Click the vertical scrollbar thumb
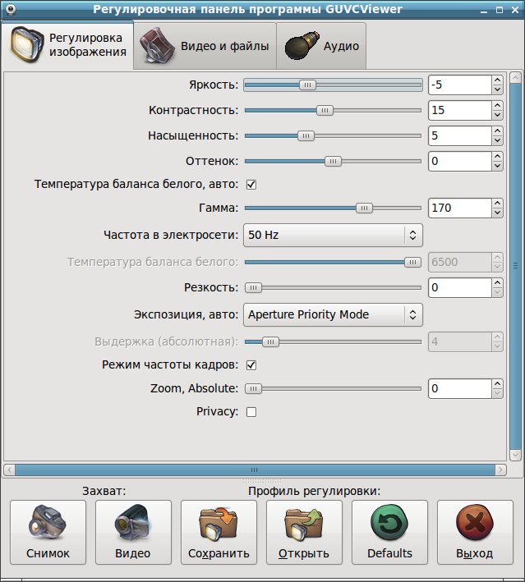Viewport: 525px width, 582px height. pos(515,266)
